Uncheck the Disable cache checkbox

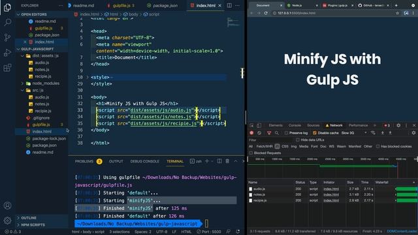coord(315,133)
